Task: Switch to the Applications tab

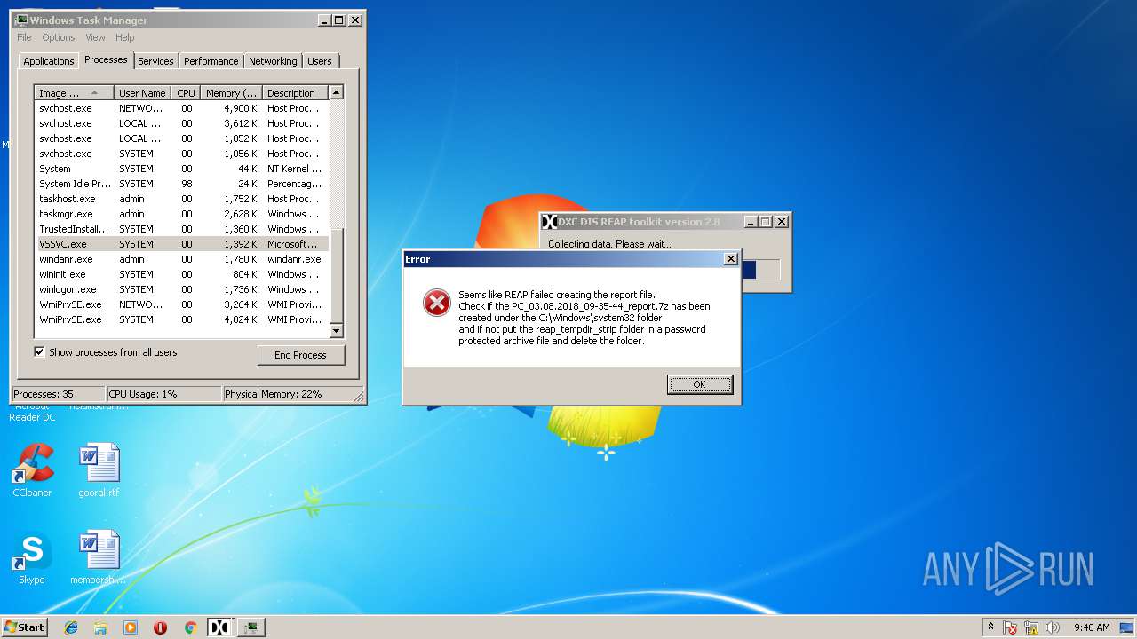Action: tap(48, 61)
